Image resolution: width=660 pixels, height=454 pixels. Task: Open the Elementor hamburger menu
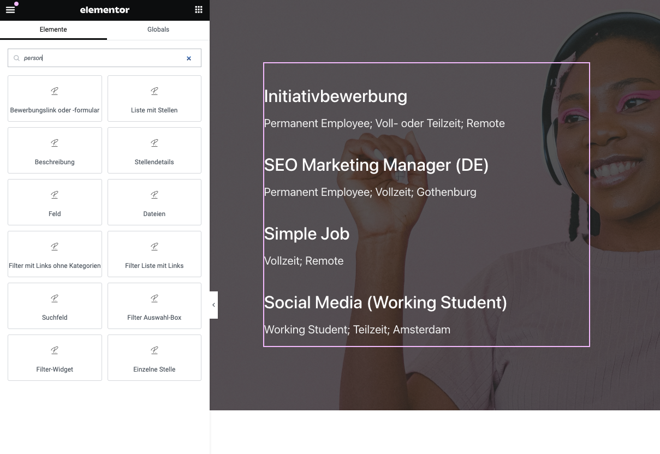[x=10, y=10]
